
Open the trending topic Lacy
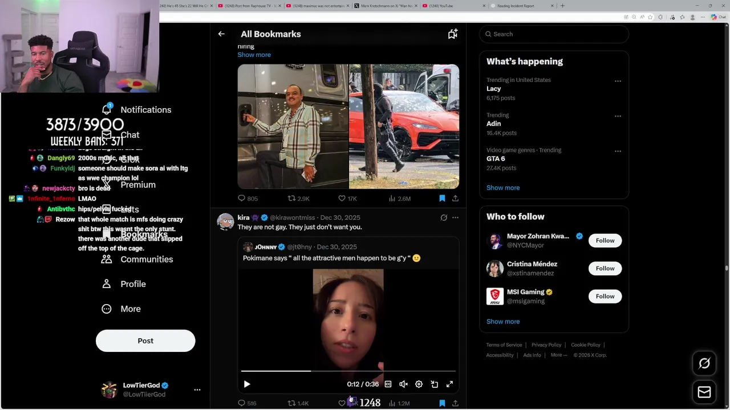tap(494, 89)
